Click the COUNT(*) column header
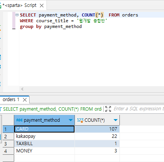Viewport: 164px width, 162px height. [x=97, y=120]
